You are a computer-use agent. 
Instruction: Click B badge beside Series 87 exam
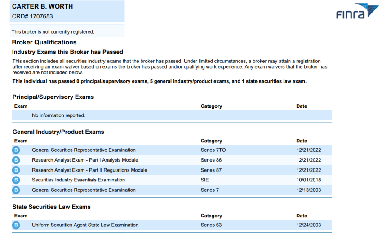pos(16,170)
